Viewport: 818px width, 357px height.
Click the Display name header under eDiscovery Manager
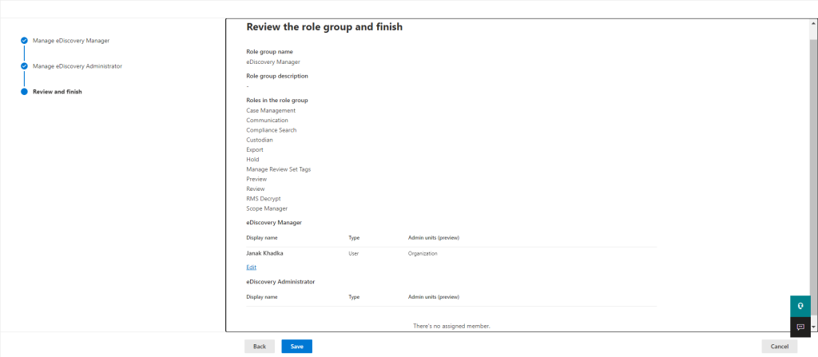coord(262,238)
